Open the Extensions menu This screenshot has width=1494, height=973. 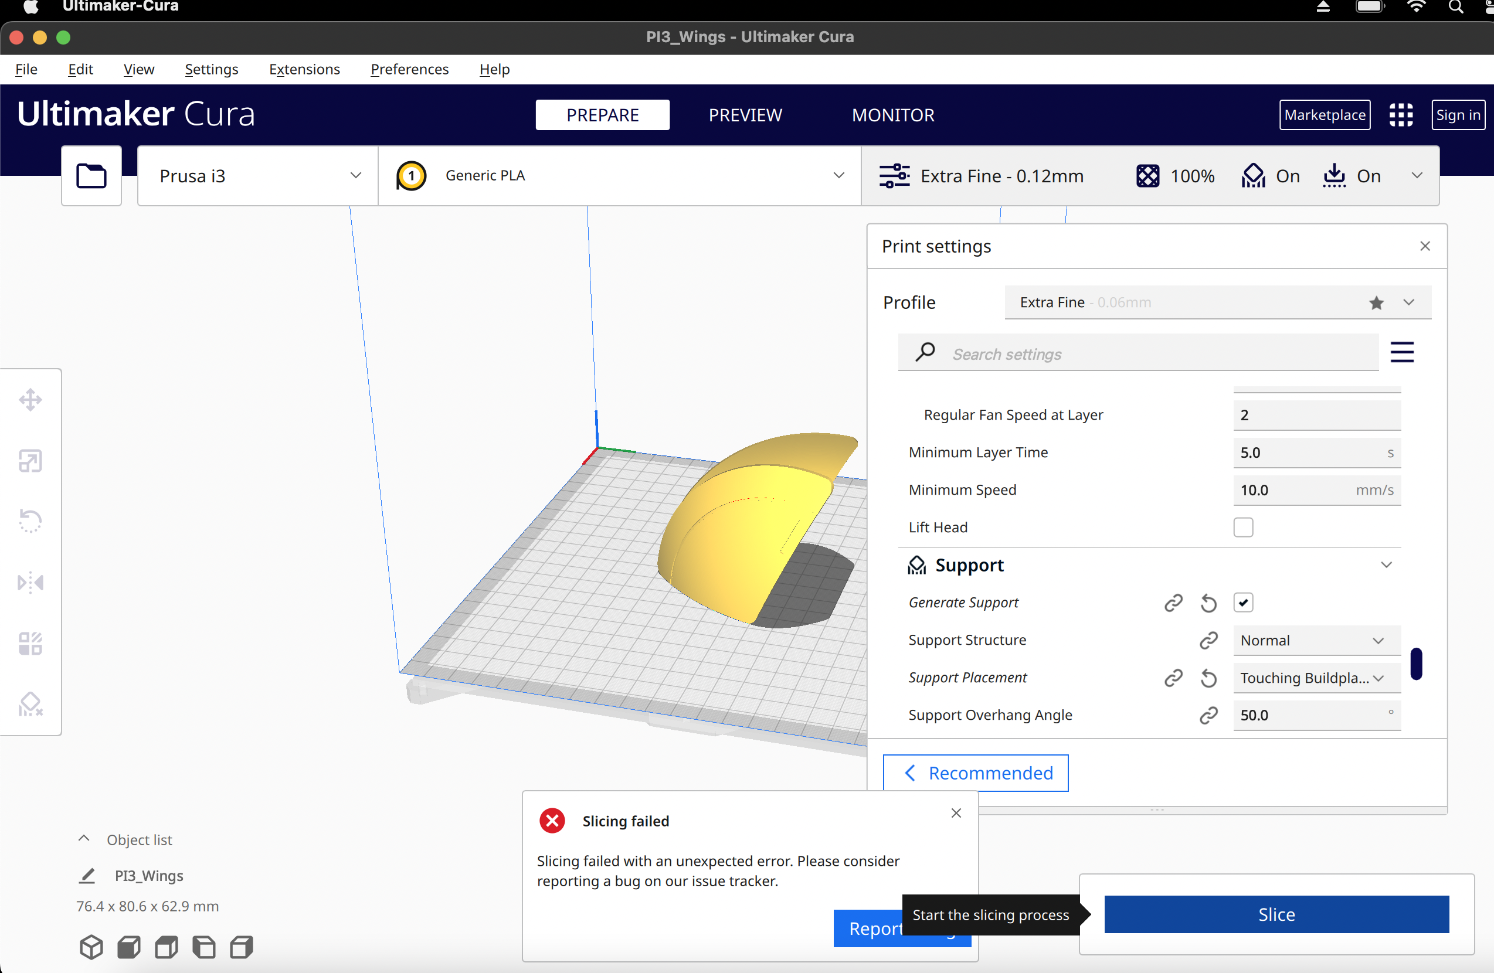[x=304, y=69]
